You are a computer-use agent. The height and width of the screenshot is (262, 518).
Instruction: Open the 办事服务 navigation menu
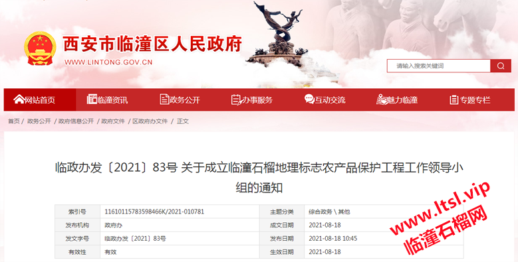tap(252, 99)
